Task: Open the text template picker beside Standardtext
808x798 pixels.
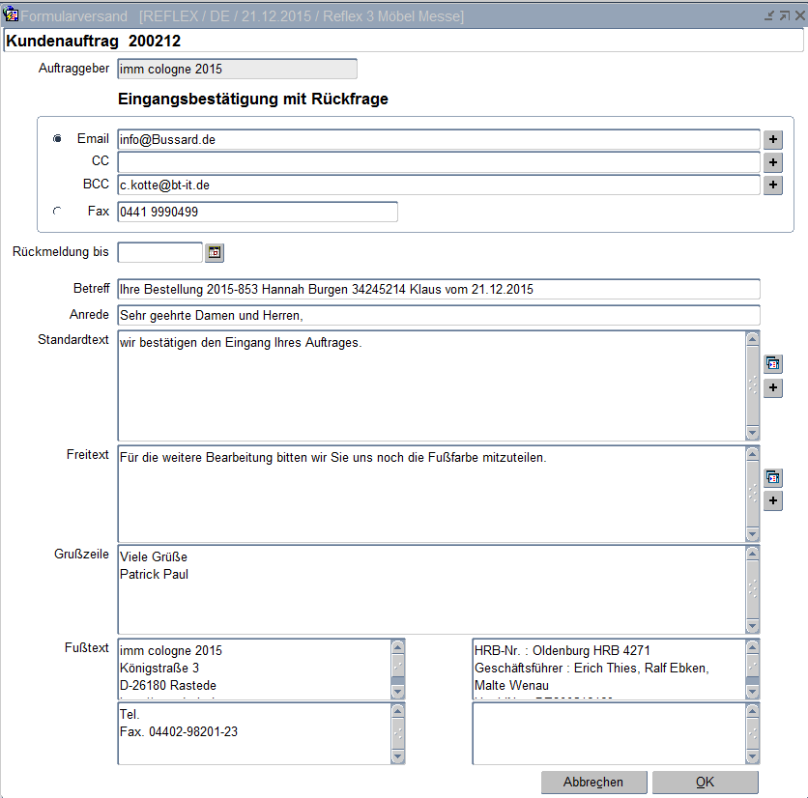Action: pos(773,364)
